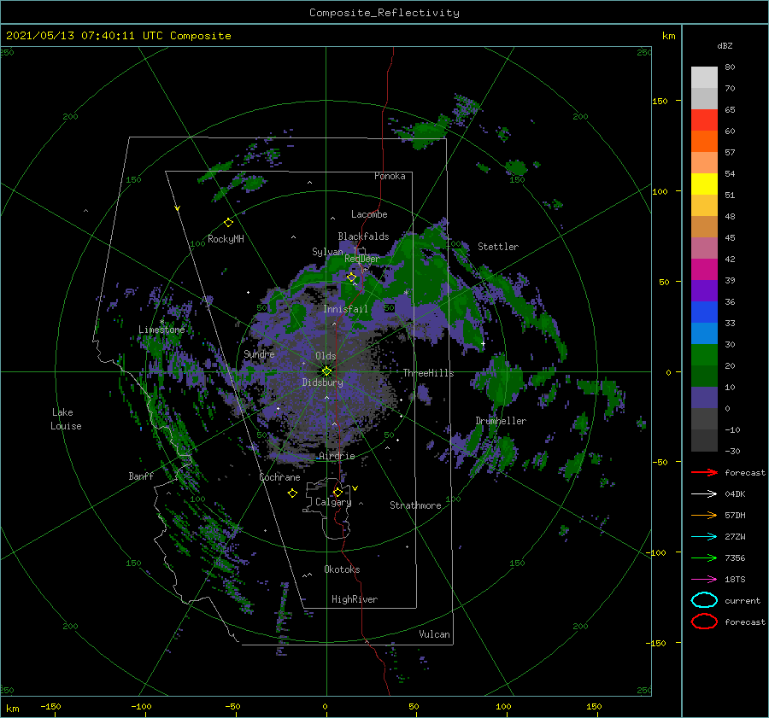Click the Ponoka city label
This screenshot has height=718, width=769.
pyautogui.click(x=390, y=176)
